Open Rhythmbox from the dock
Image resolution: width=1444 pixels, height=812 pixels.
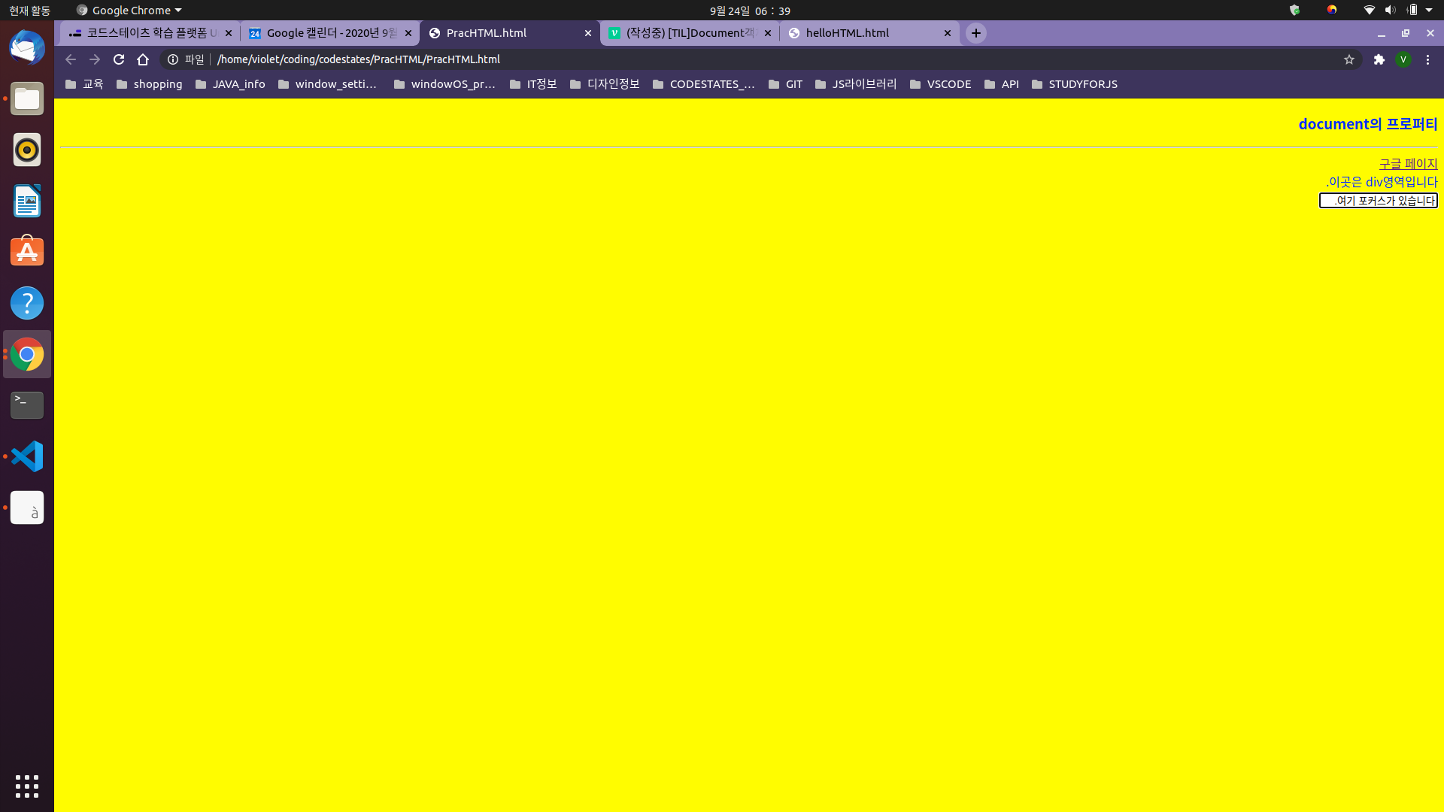point(27,150)
